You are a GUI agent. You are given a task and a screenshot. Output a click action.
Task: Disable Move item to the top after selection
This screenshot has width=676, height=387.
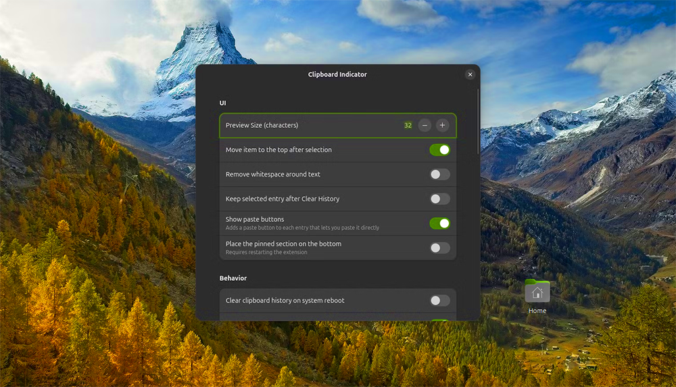pos(440,150)
